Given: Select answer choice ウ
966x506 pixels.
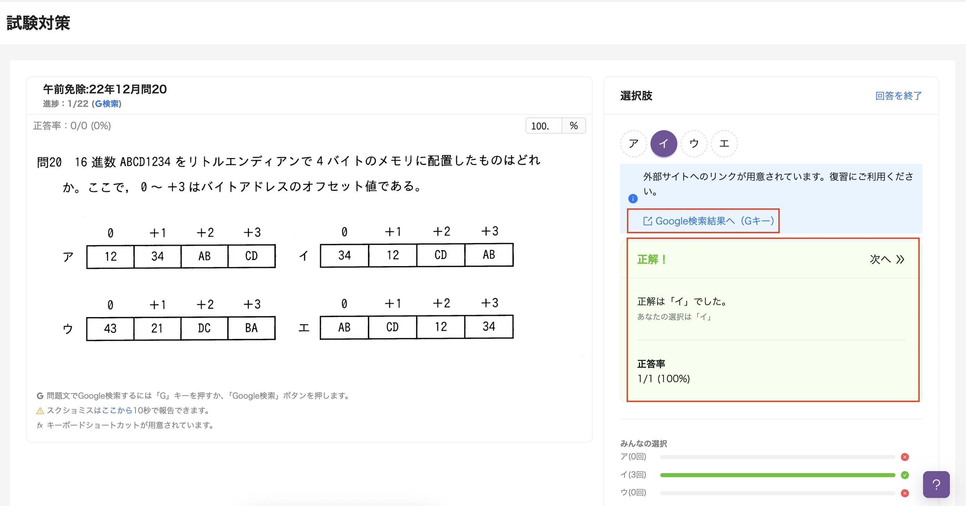Looking at the screenshot, I should [694, 143].
